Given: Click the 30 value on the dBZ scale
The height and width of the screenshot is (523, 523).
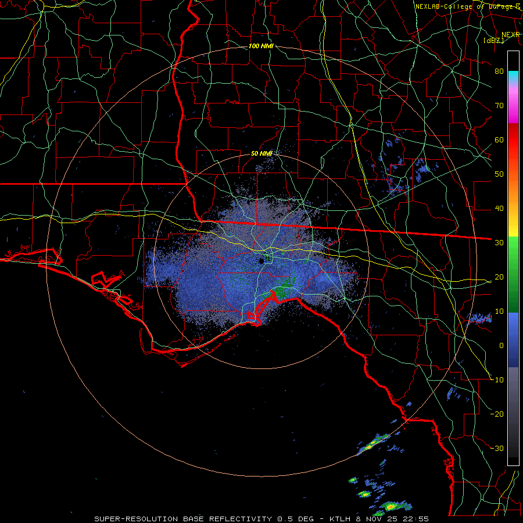Looking at the screenshot, I should pyautogui.click(x=499, y=242).
